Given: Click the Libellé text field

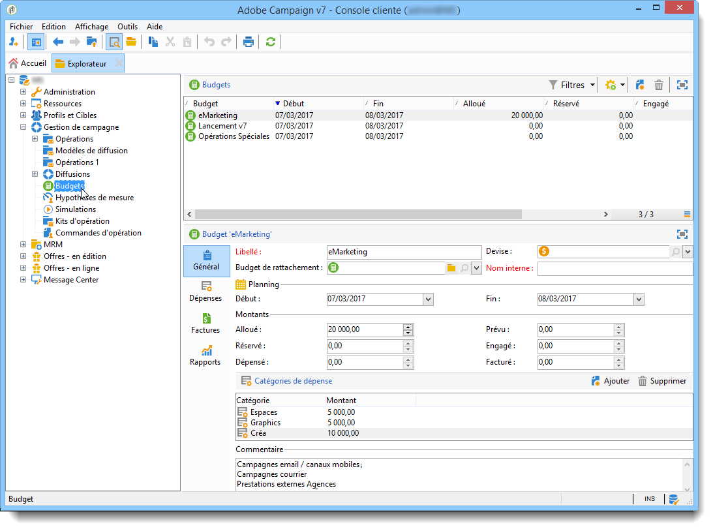Looking at the screenshot, I should click(x=403, y=252).
